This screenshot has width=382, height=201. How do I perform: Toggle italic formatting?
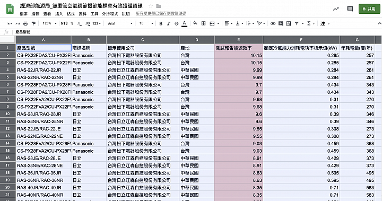pyautogui.click(x=169, y=24)
